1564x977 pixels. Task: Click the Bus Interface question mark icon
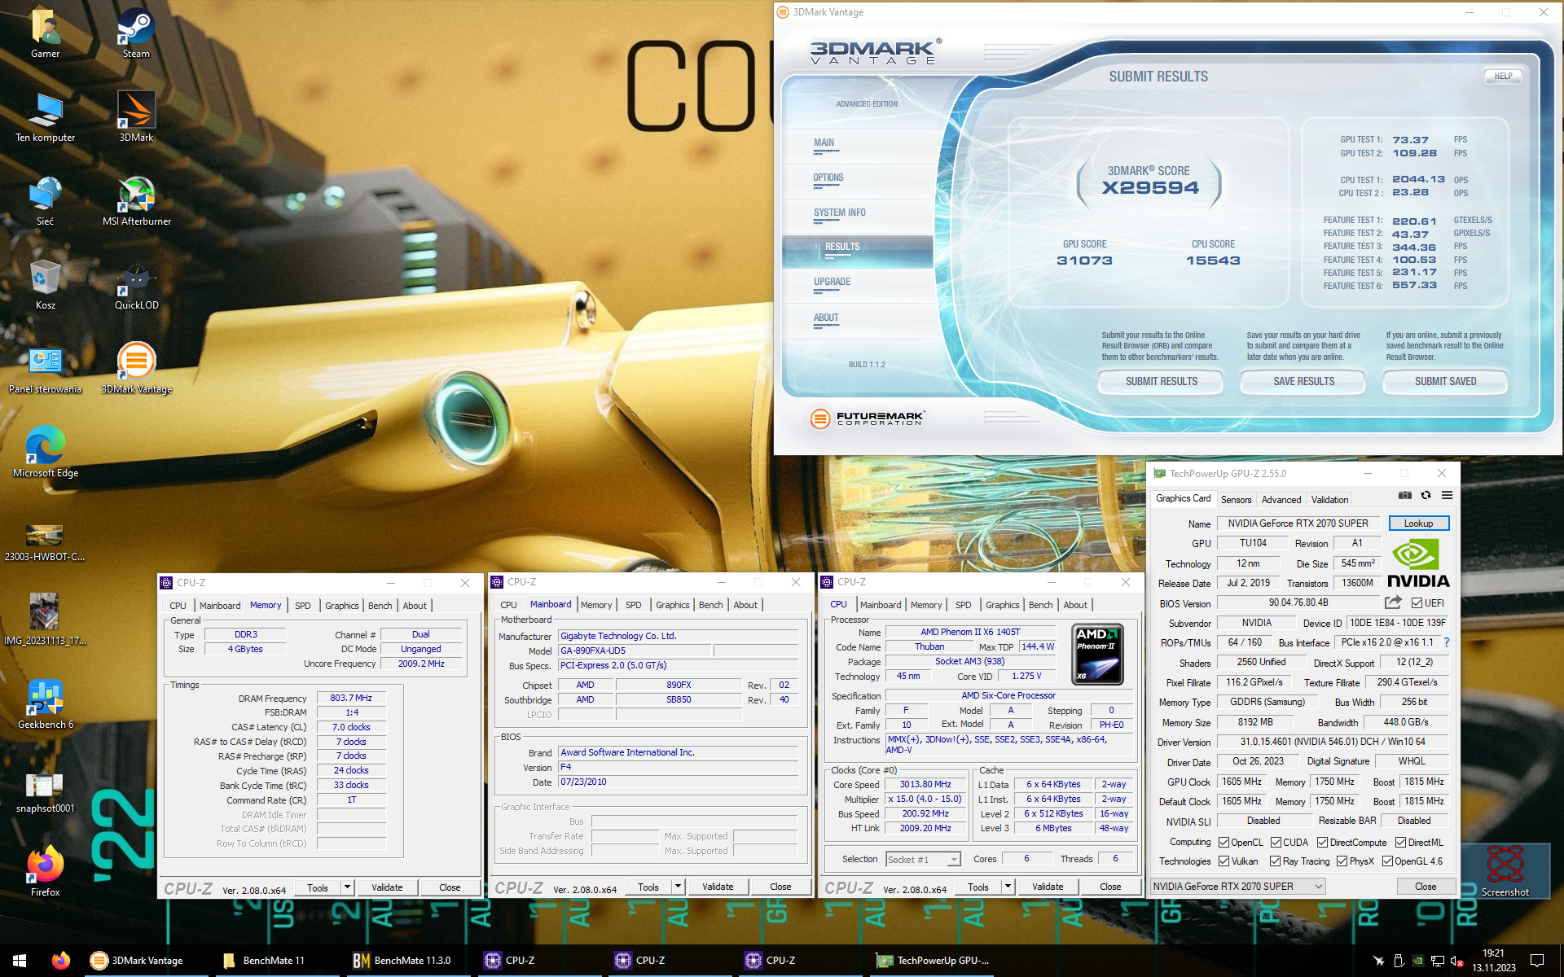[x=1447, y=642]
